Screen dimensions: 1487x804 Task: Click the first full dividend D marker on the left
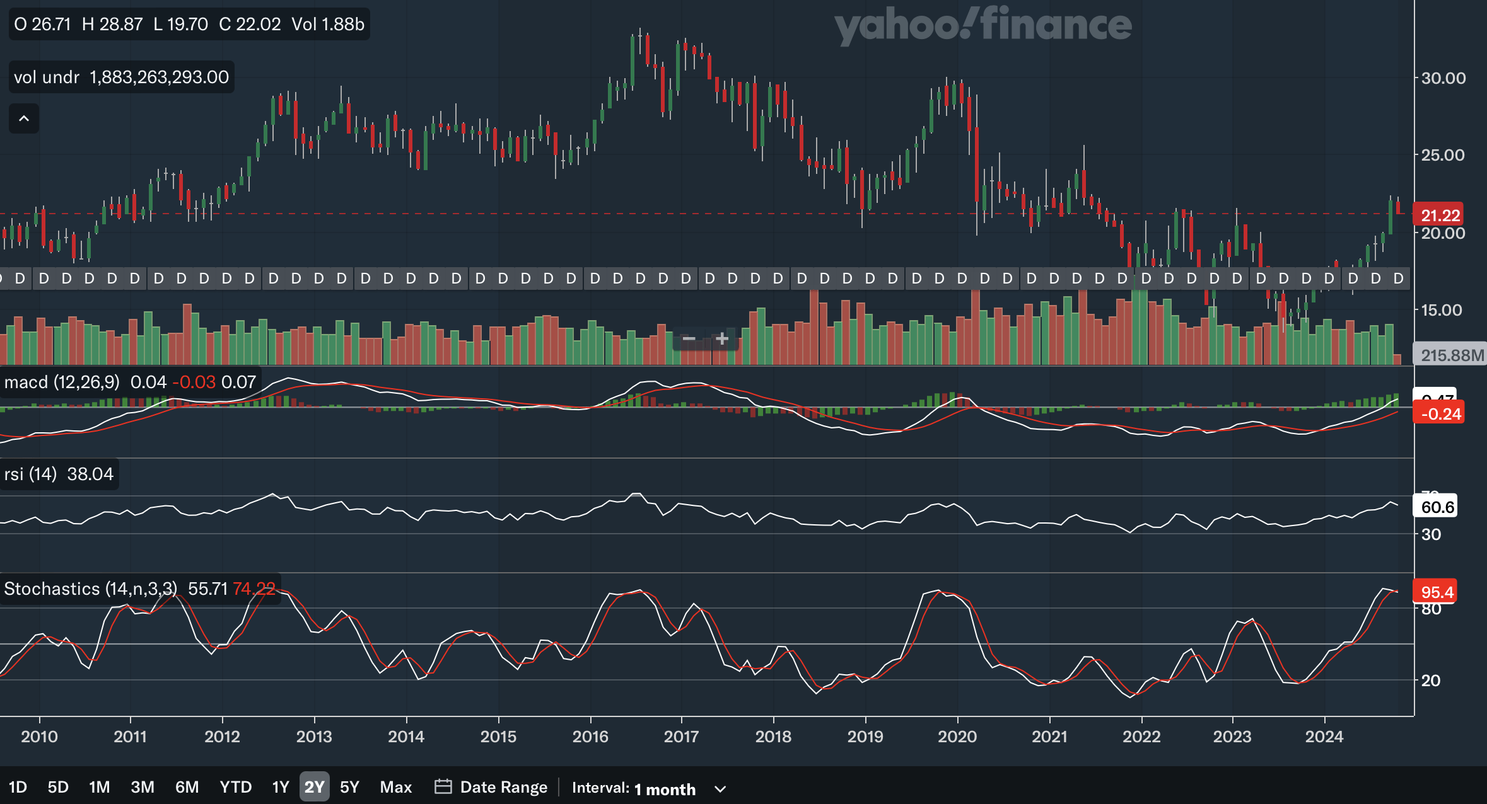click(20, 279)
